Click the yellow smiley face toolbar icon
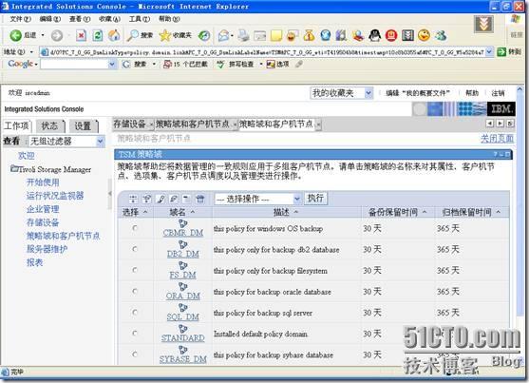The height and width of the screenshot is (383, 529). tap(424, 35)
